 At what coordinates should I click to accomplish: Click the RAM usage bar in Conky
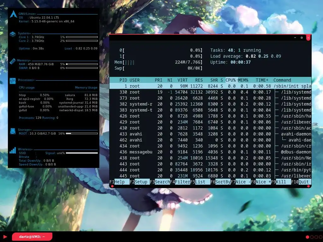tap(82, 64)
